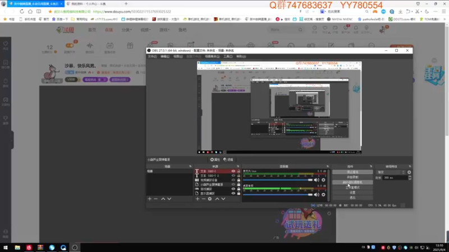Open the browser night mode moon icon
This screenshot has height=252, width=449.
(427, 12)
